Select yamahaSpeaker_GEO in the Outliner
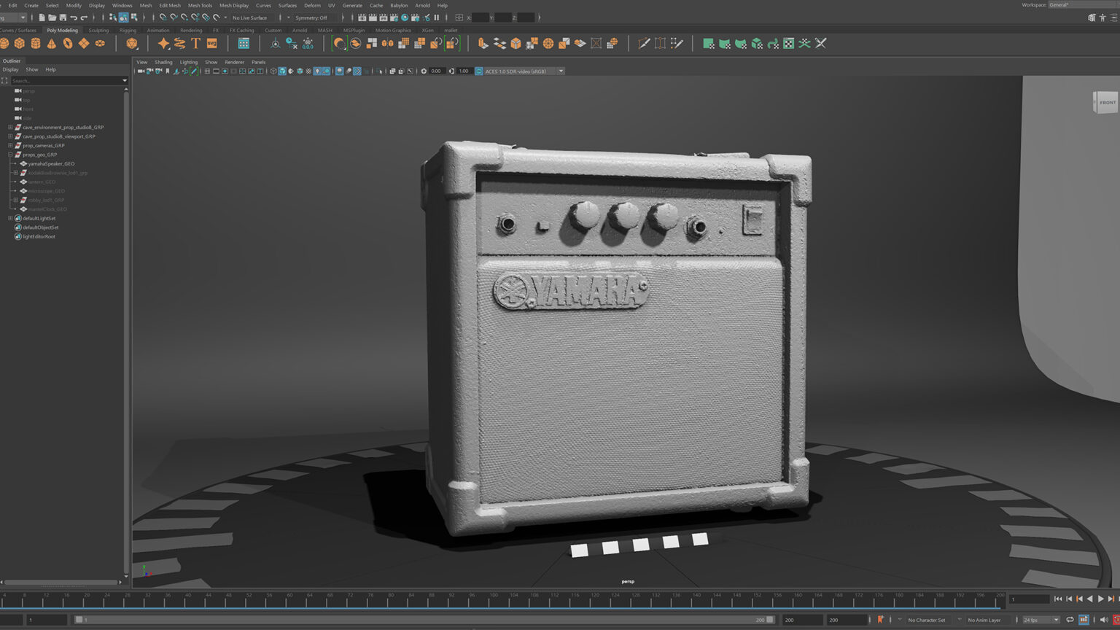The width and height of the screenshot is (1120, 630). point(52,163)
